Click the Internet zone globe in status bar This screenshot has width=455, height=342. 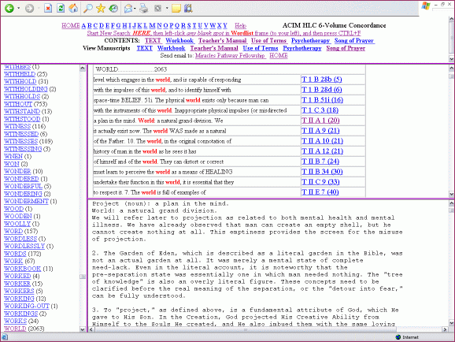pyautogui.click(x=398, y=337)
